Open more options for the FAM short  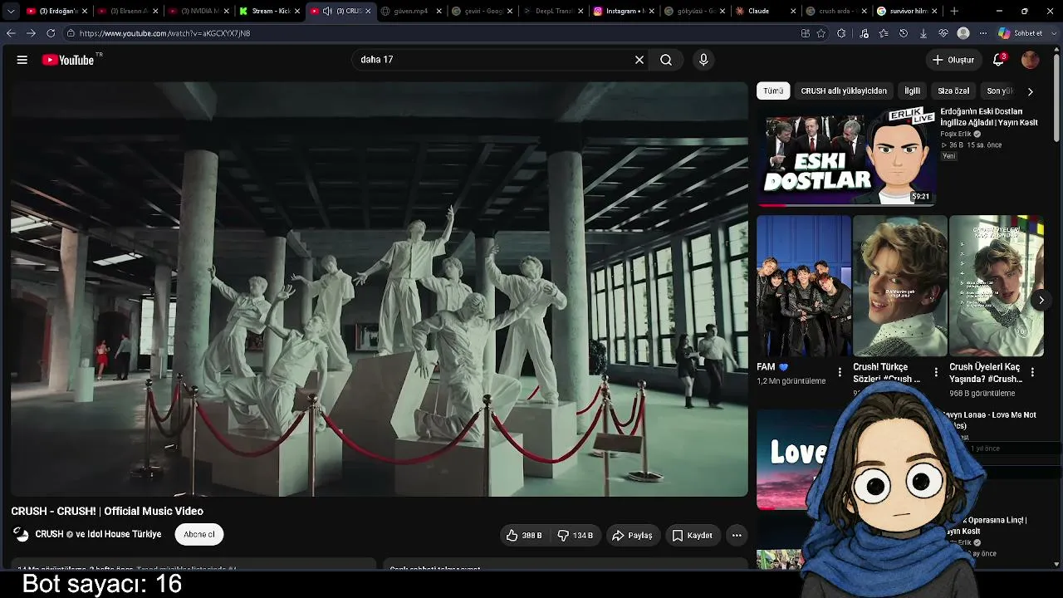pyautogui.click(x=840, y=372)
